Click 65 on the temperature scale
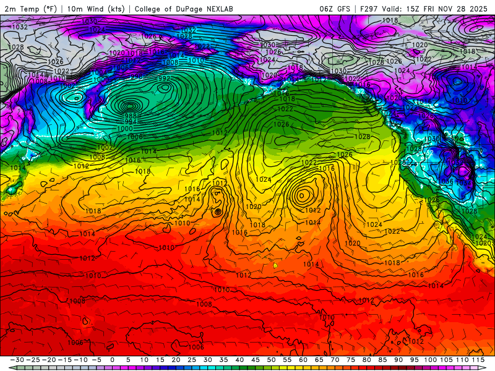 point(319,360)
